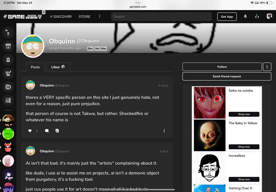Open profile options next to Follow
The height and width of the screenshot is (192, 276).
267,67
